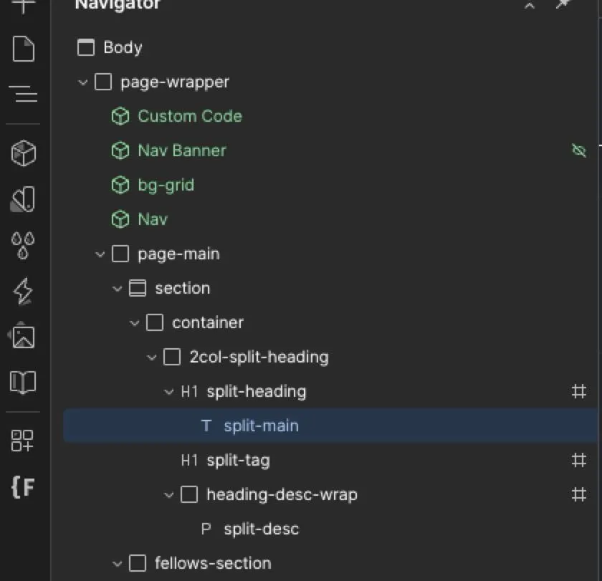This screenshot has height=581, width=602.
Task: Pin the Navigator panel
Action: pos(563,4)
